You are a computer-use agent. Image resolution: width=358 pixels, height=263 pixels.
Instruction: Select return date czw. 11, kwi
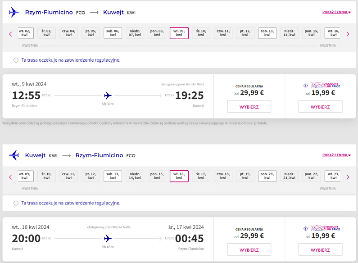[x=69, y=176]
